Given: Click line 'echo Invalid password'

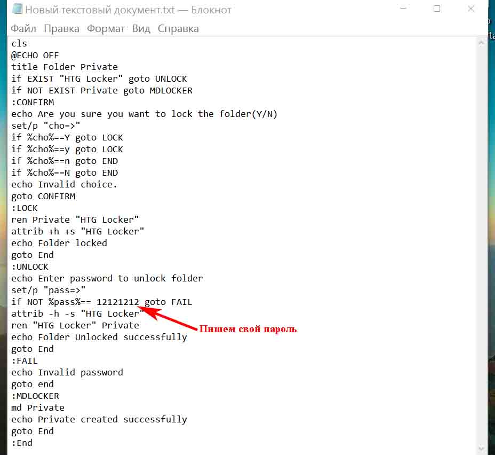Looking at the screenshot, I should tap(67, 373).
